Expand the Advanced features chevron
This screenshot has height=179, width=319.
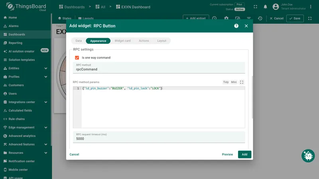pos(46,144)
